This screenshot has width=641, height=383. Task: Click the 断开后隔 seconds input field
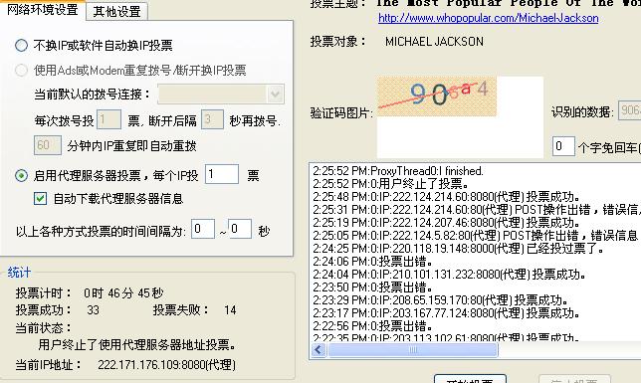click(x=212, y=119)
